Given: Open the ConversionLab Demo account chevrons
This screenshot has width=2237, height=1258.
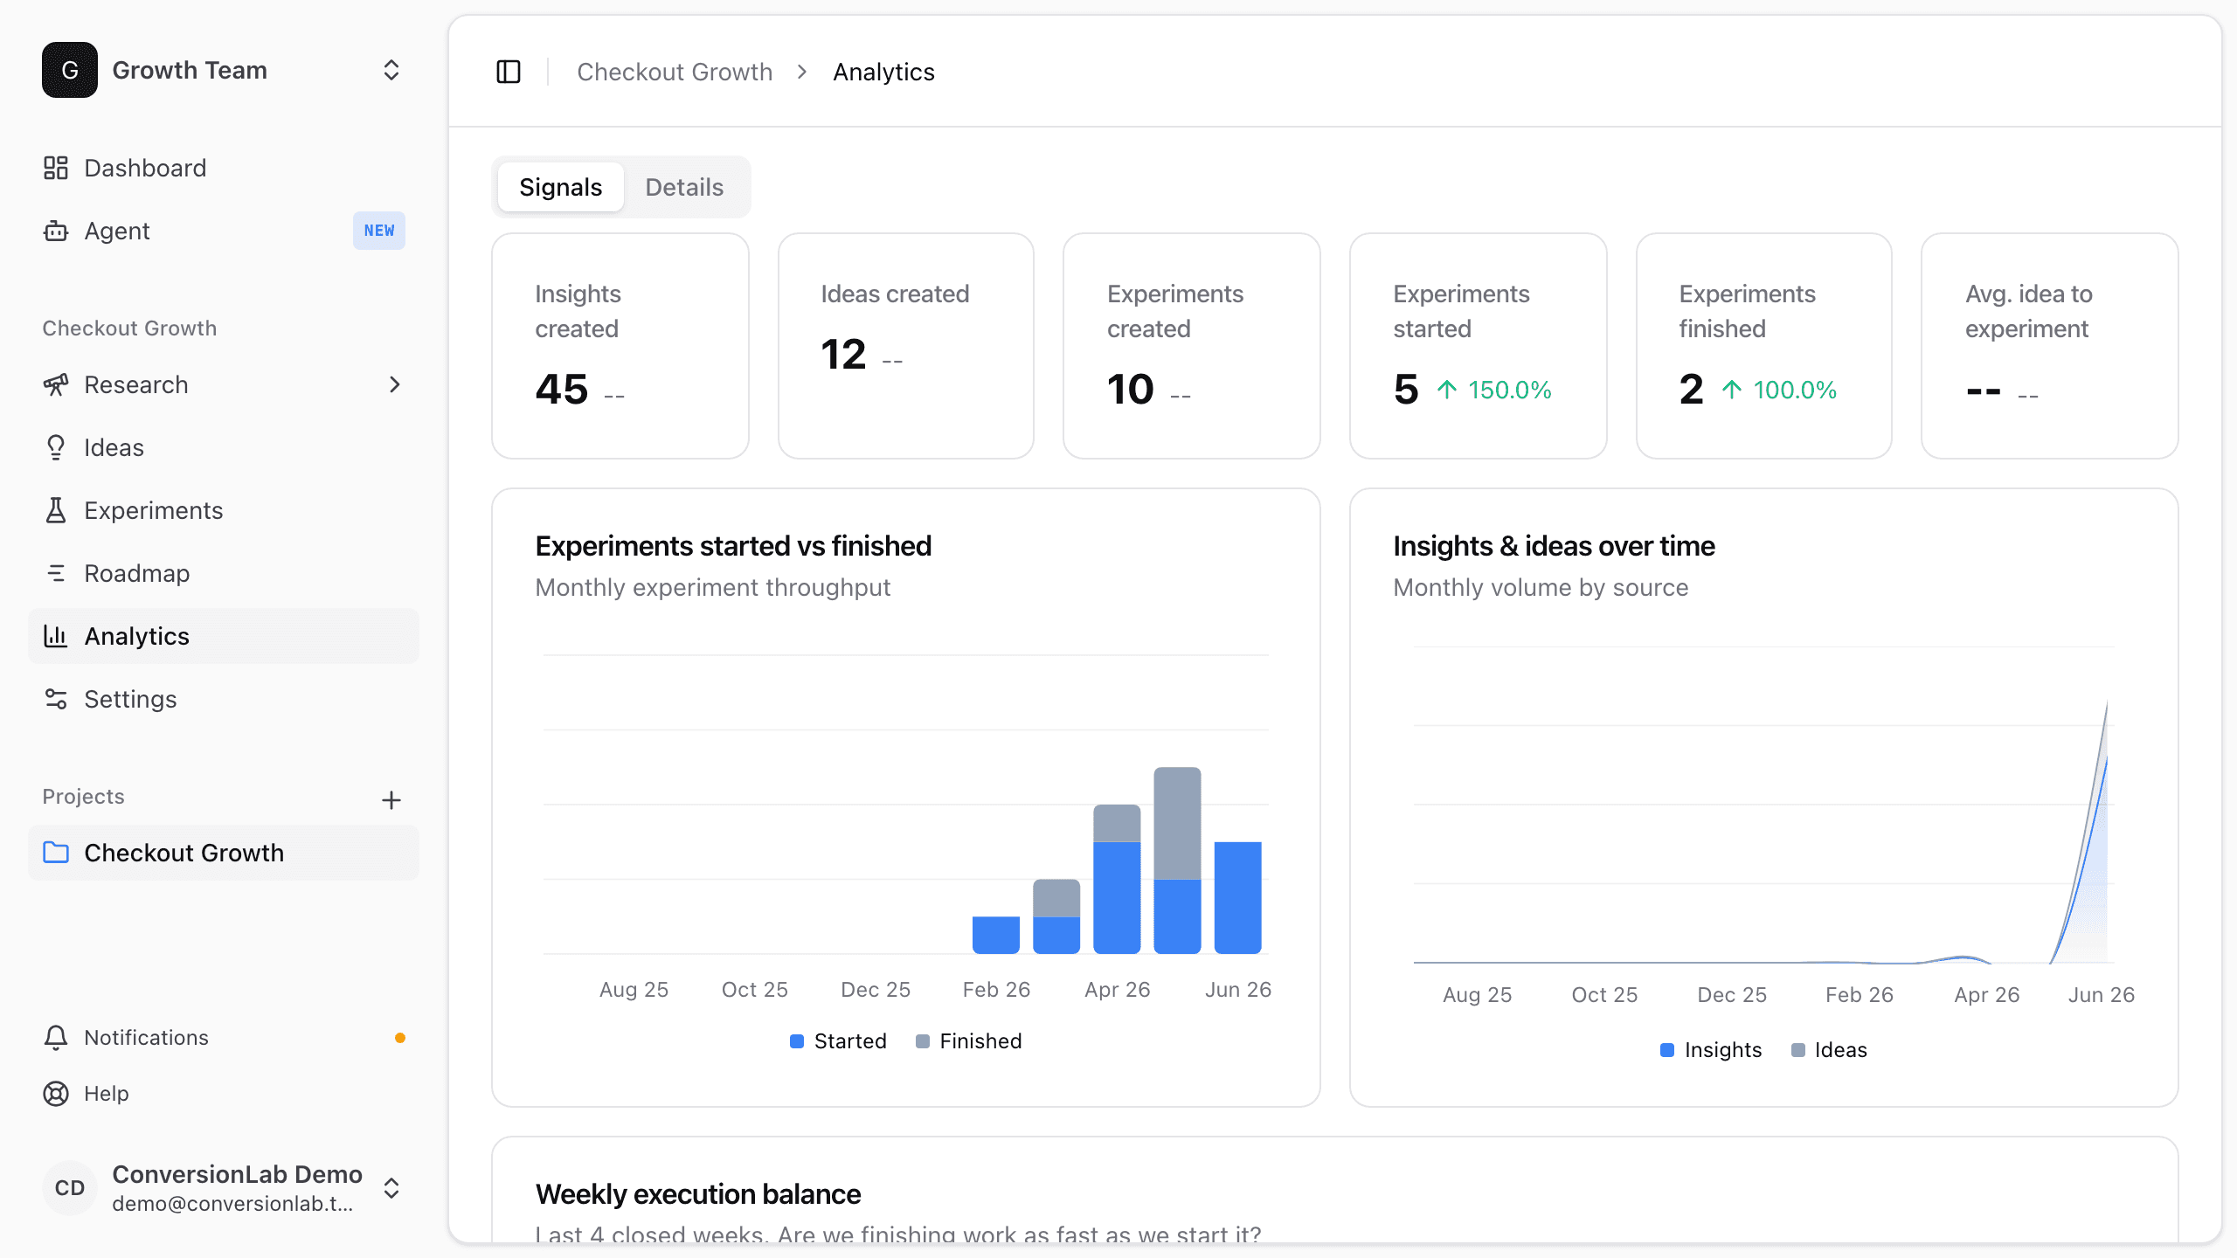Looking at the screenshot, I should [391, 1188].
